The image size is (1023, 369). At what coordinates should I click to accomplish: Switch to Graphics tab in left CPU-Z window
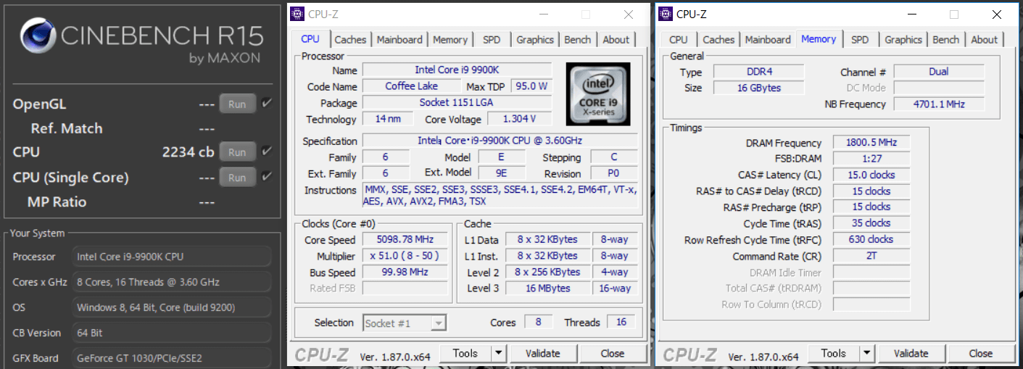535,40
